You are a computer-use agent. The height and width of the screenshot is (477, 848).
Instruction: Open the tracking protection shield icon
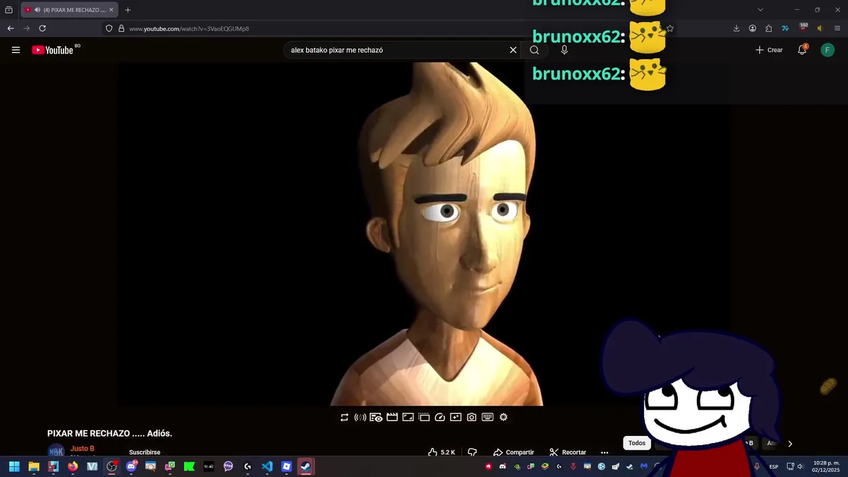pyautogui.click(x=109, y=28)
